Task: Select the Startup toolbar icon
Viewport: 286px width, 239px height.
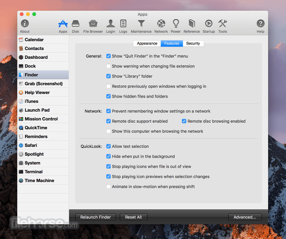Action: (209, 26)
